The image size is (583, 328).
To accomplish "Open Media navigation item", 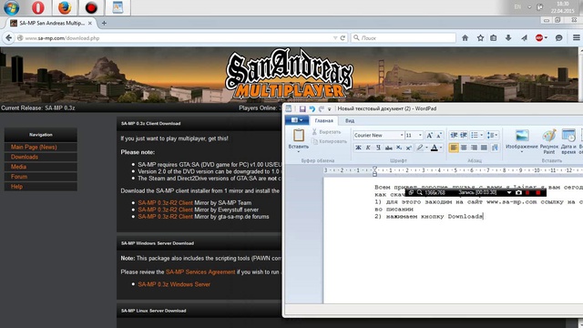I will coord(18,167).
